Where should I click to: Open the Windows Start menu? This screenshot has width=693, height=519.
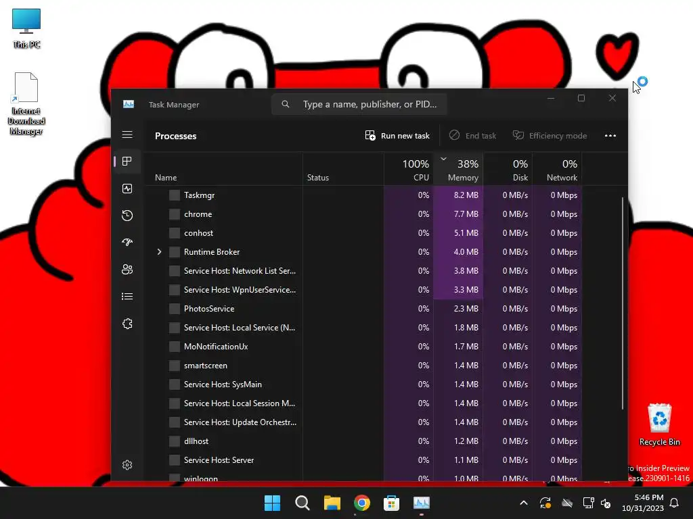coord(272,503)
